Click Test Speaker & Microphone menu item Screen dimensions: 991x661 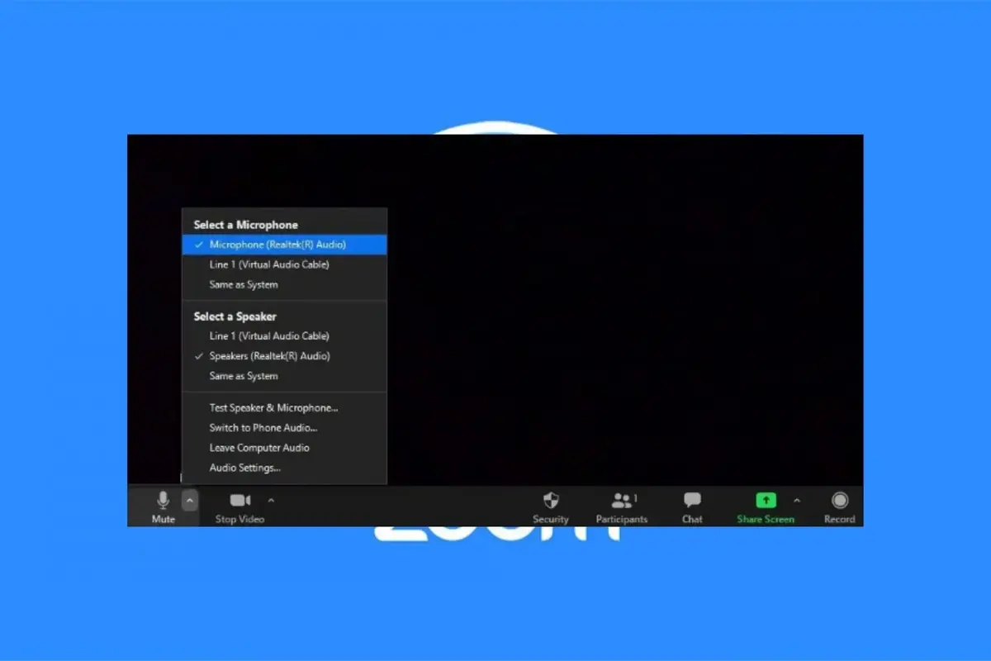pyautogui.click(x=273, y=407)
